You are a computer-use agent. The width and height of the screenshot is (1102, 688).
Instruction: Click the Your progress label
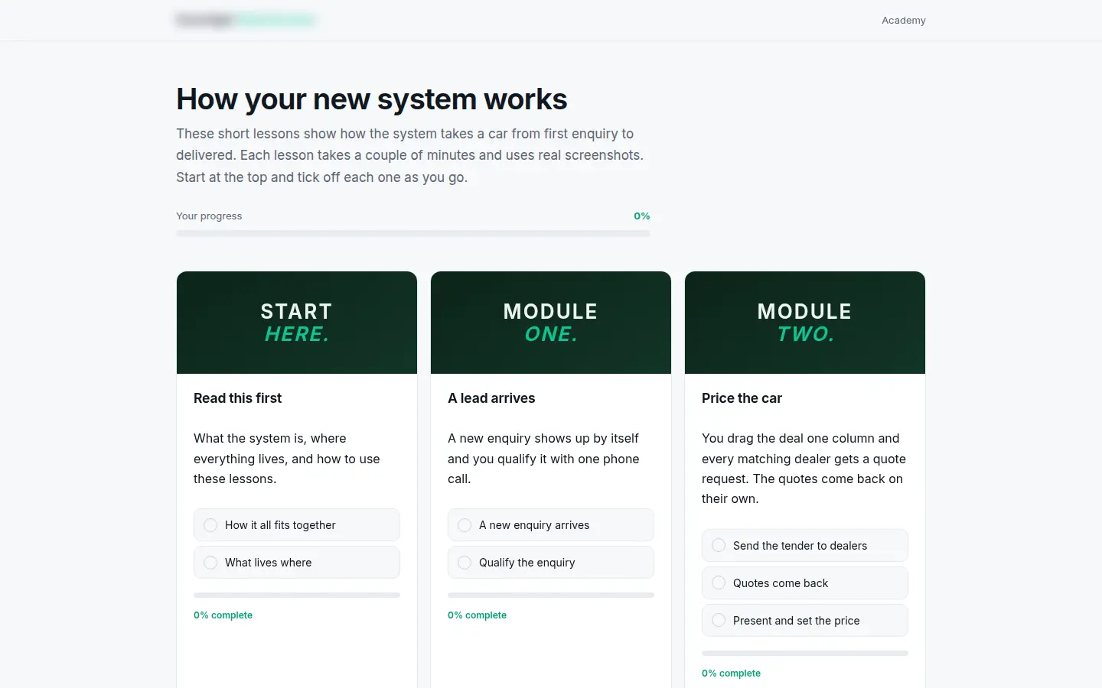(209, 216)
